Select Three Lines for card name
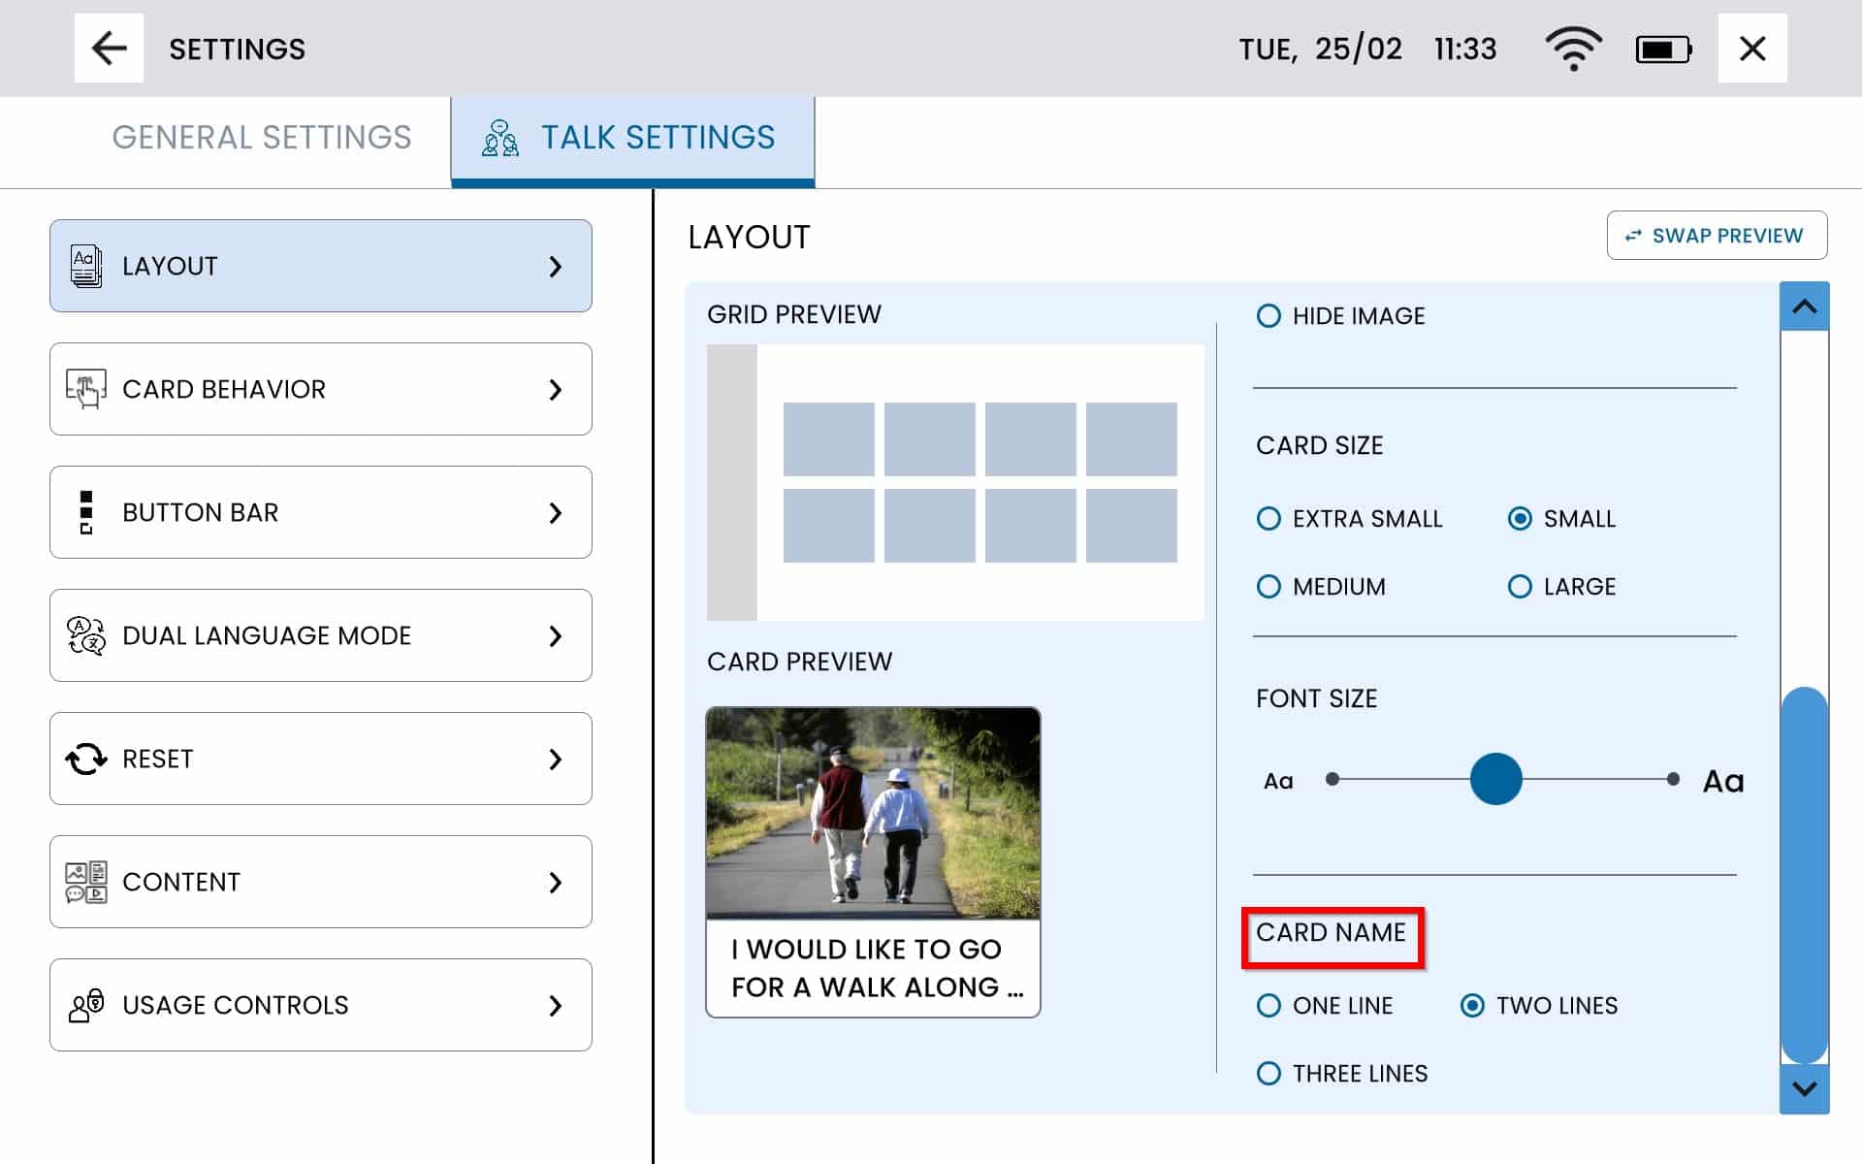Image resolution: width=1862 pixels, height=1164 pixels. click(1268, 1074)
